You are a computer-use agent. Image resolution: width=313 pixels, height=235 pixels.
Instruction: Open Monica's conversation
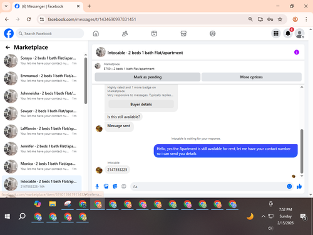coord(42,166)
